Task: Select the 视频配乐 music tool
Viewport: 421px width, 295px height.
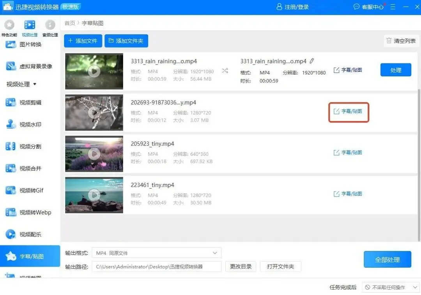Action: (24, 234)
